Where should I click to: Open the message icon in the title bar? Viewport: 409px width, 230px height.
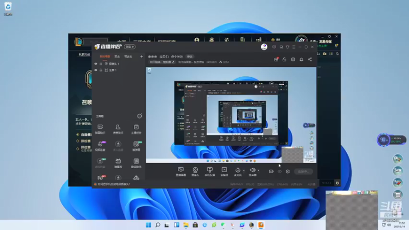(x=274, y=47)
